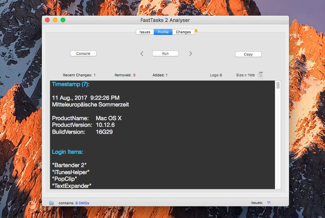Go to the next profile with the right chevron

pos(190,54)
